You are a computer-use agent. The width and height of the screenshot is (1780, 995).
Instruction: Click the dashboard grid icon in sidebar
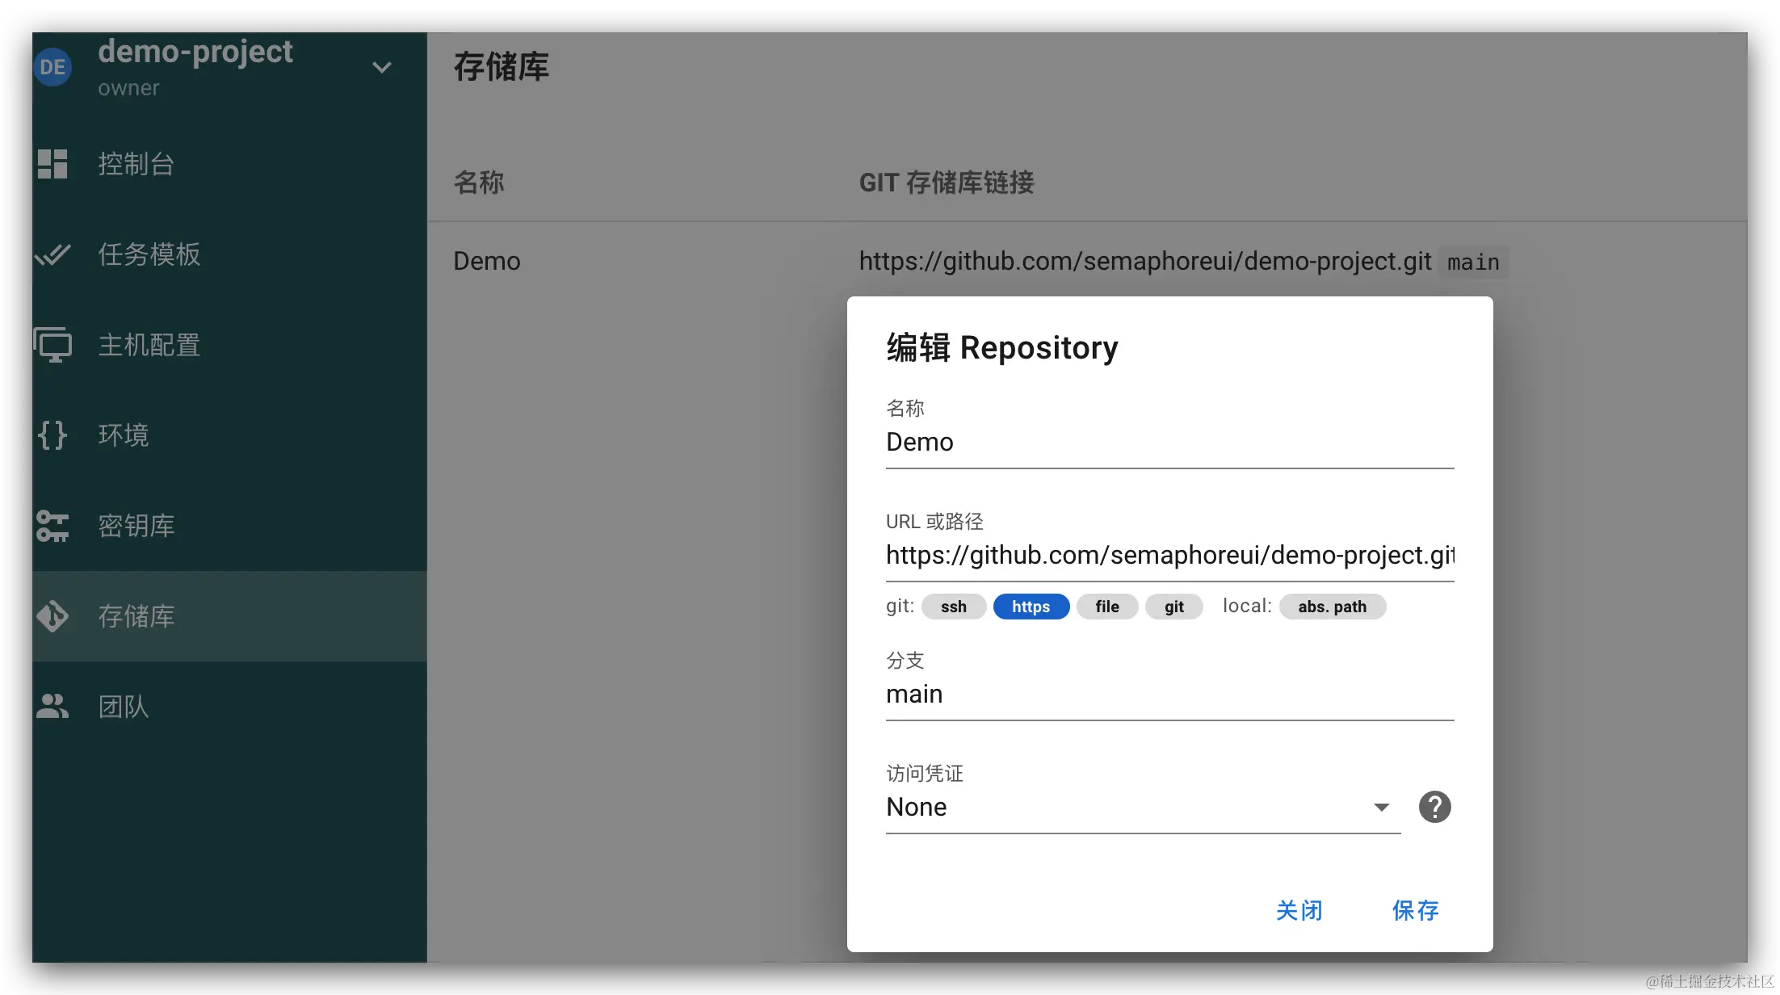point(52,164)
